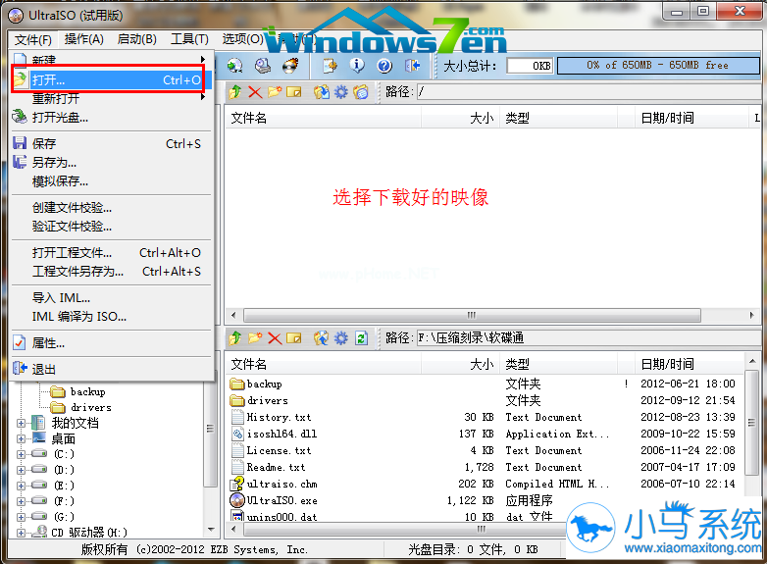767x564 pixels.
Task: Expand the 重新打开 submenu
Action: (x=111, y=99)
